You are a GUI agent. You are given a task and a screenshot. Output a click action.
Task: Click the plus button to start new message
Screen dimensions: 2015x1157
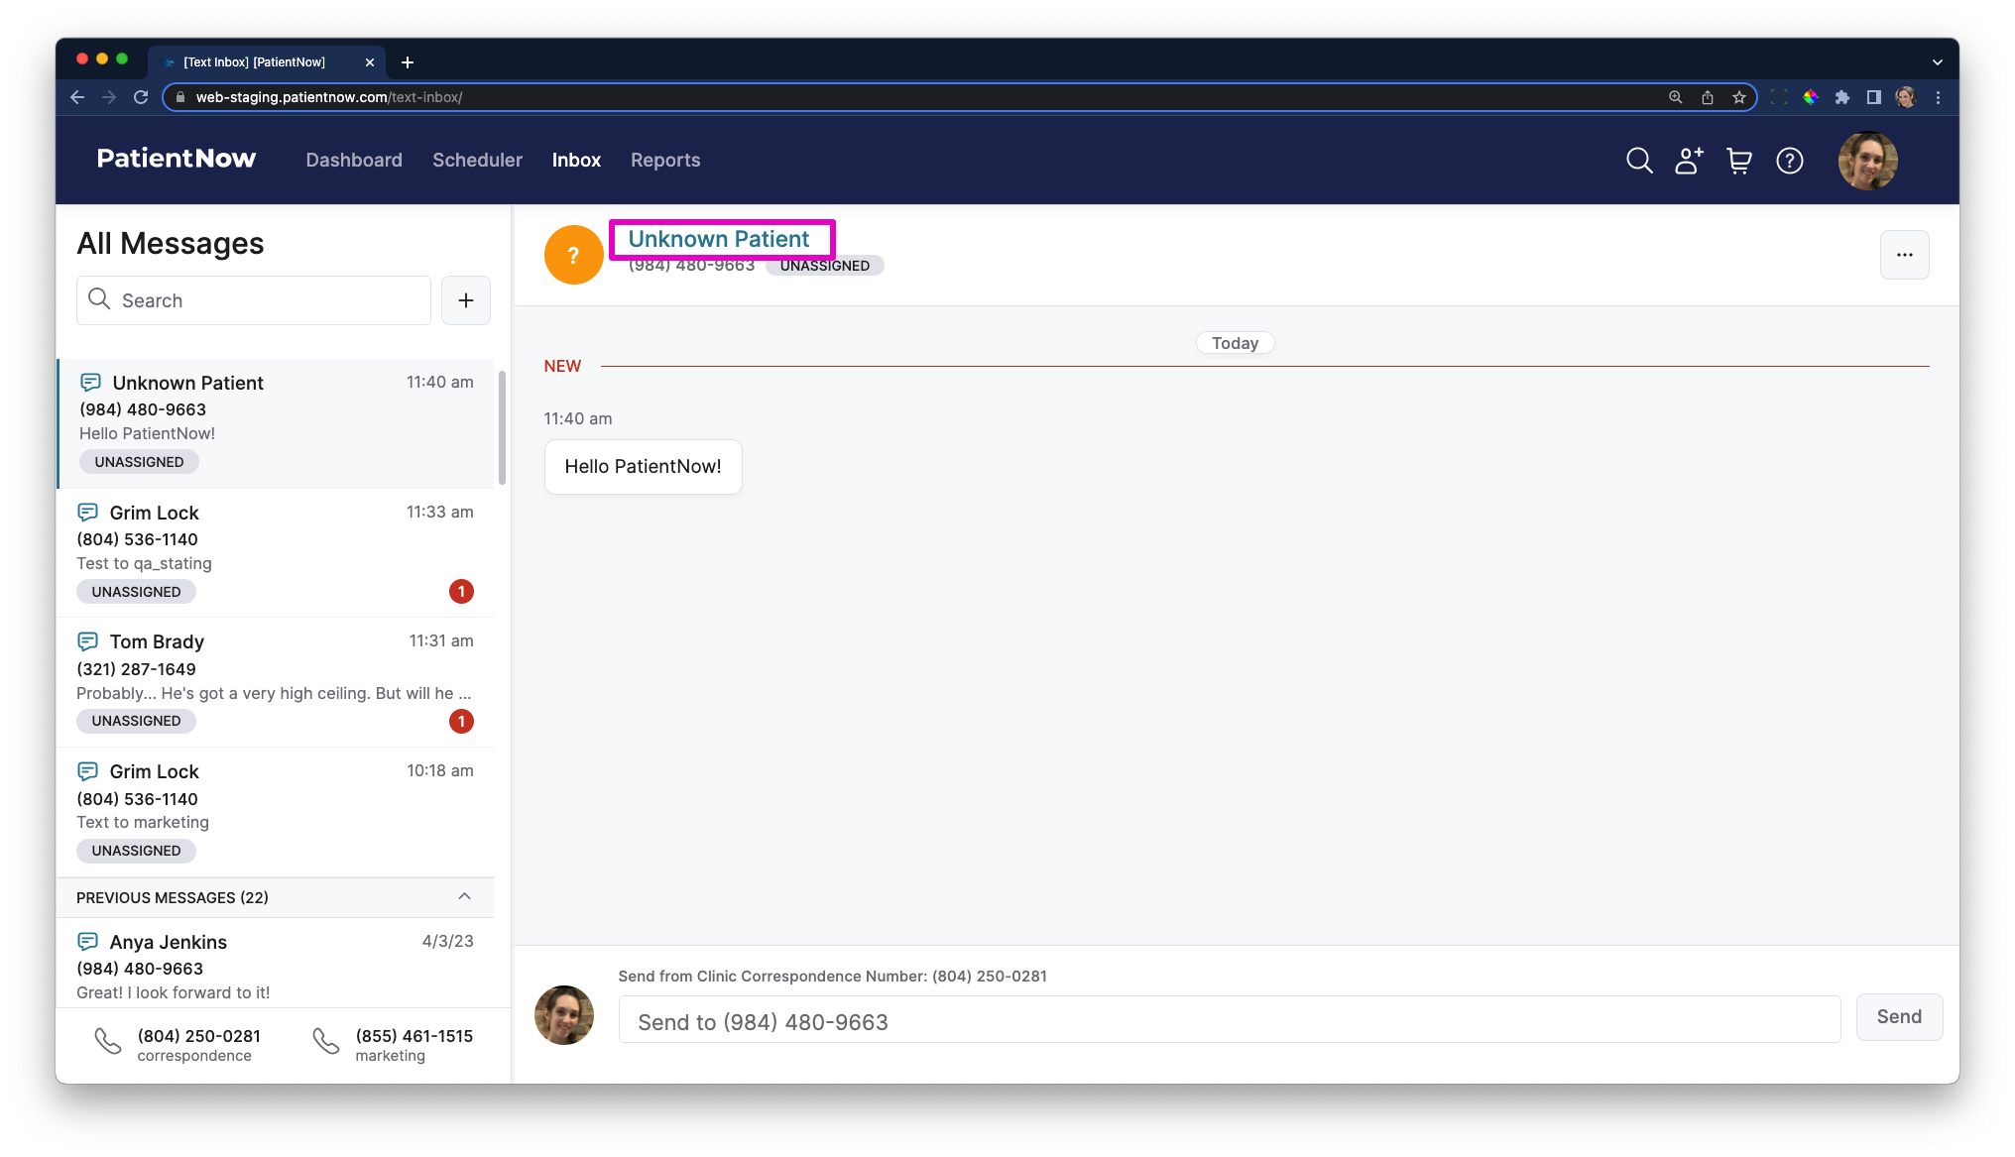466,300
